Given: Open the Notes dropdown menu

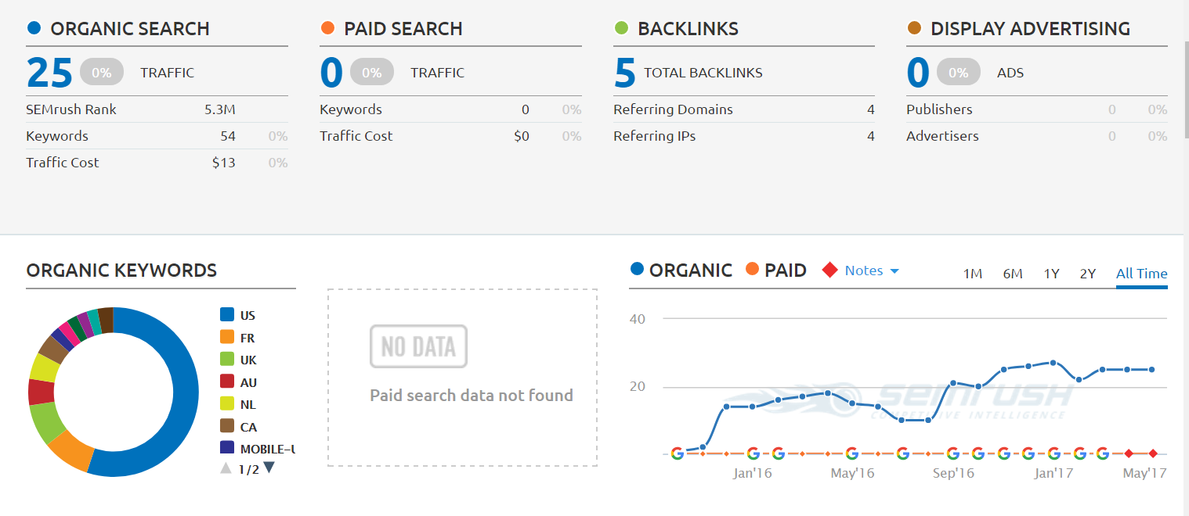Looking at the screenshot, I should tap(871, 271).
